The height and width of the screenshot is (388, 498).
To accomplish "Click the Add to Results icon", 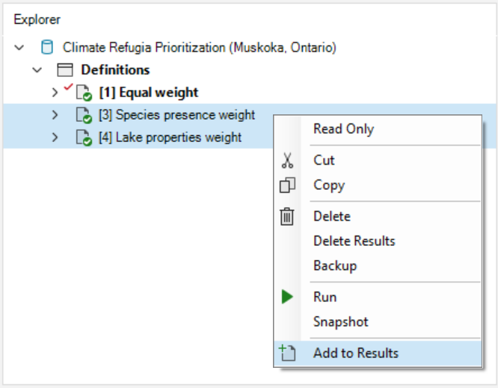I will [288, 353].
